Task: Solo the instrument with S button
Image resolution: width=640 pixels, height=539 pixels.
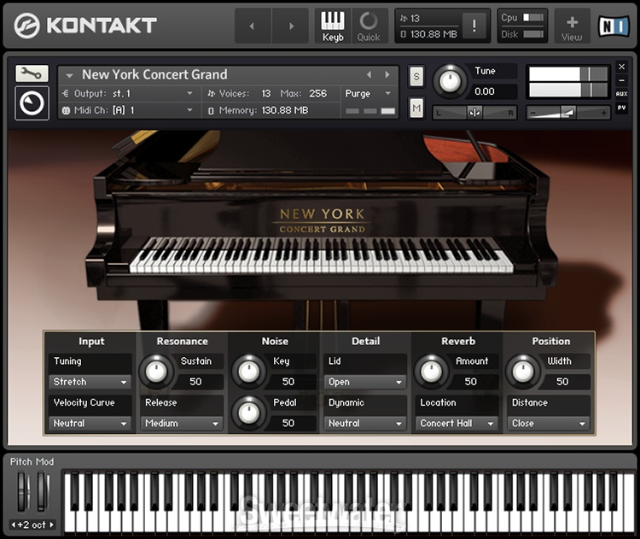Action: click(416, 76)
